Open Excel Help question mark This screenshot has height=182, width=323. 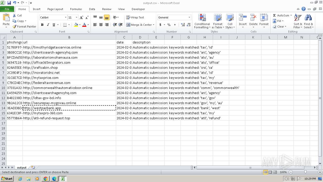coord(304,9)
